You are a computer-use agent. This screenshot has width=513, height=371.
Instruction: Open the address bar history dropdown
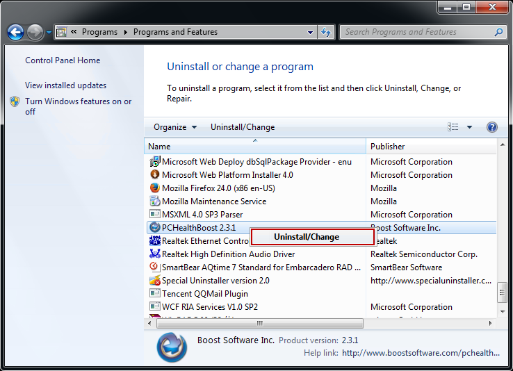310,32
